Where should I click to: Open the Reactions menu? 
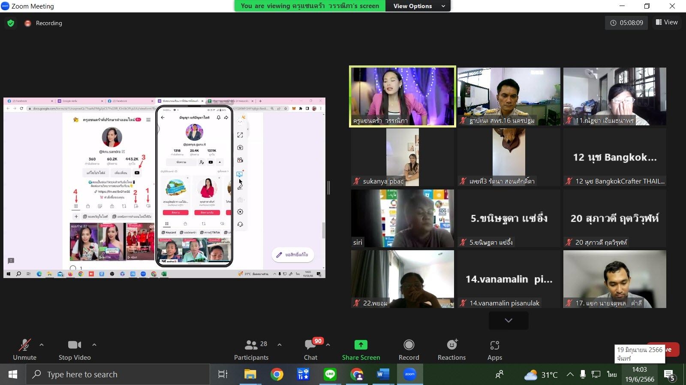(451, 349)
